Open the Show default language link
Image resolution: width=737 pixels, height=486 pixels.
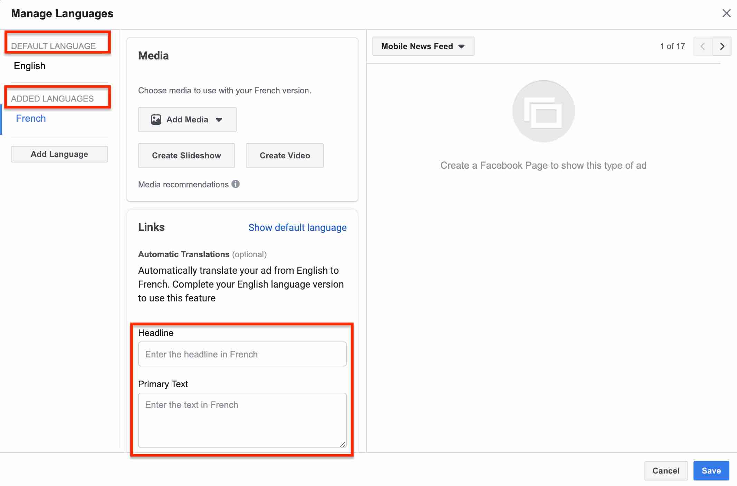pos(297,227)
